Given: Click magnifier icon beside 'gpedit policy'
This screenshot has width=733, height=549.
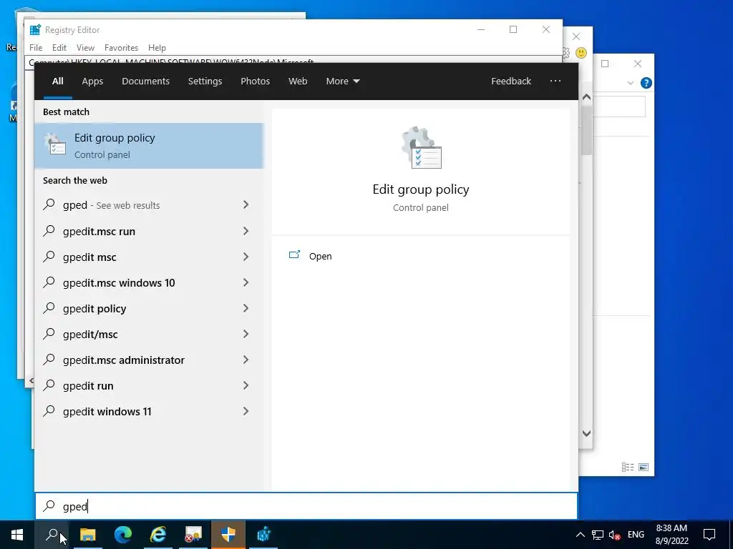Looking at the screenshot, I should coord(49,307).
